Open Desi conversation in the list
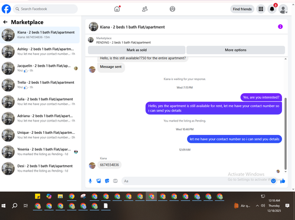Screen dimensions: 295x220 40,169
